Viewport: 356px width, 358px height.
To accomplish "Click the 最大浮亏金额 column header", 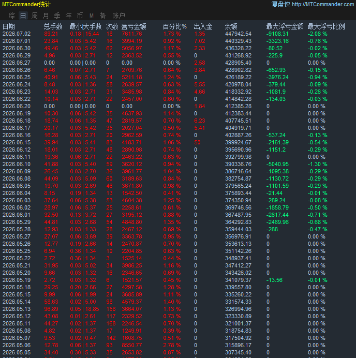I will pos(285,26).
